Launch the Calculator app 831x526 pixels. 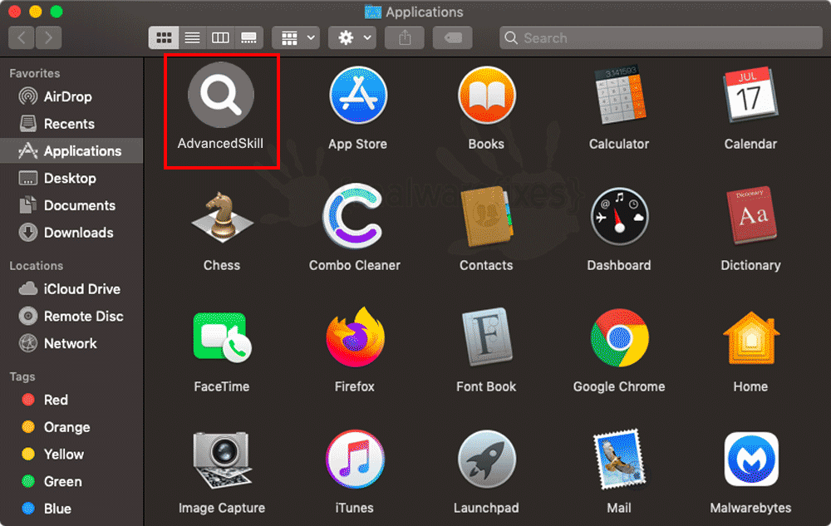click(x=619, y=96)
